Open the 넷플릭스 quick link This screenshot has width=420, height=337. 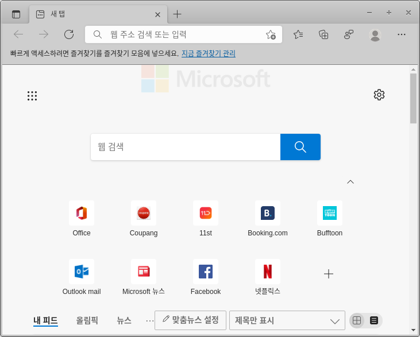268,277
